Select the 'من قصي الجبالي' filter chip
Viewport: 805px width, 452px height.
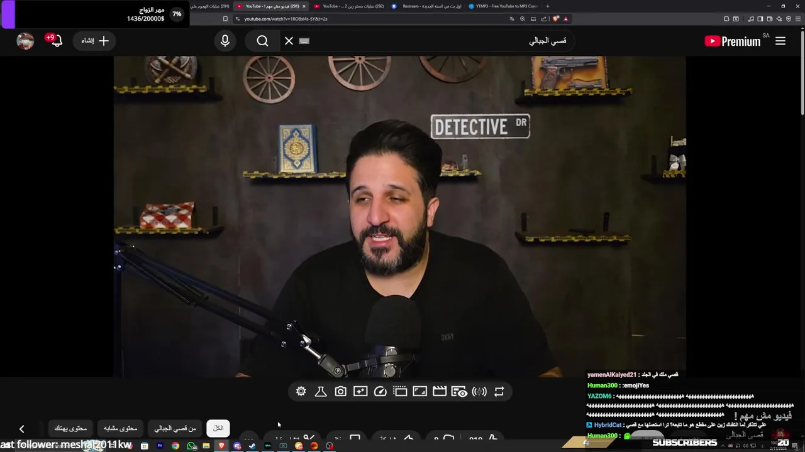[175, 428]
